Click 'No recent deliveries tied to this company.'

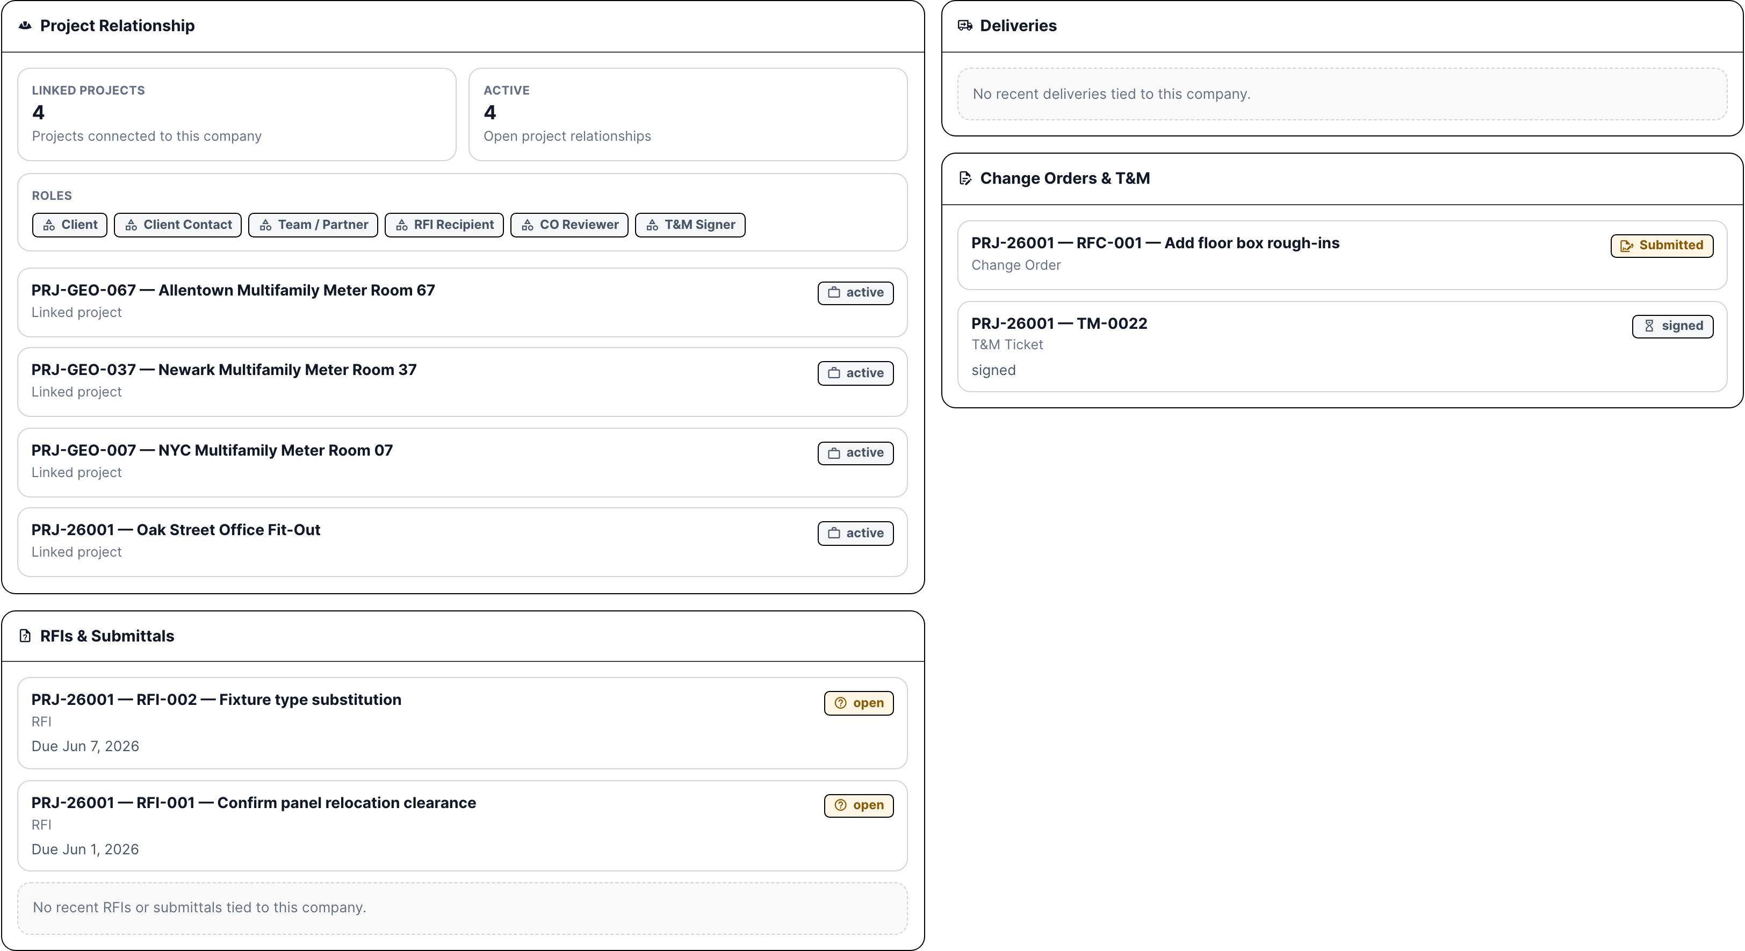pos(1112,94)
